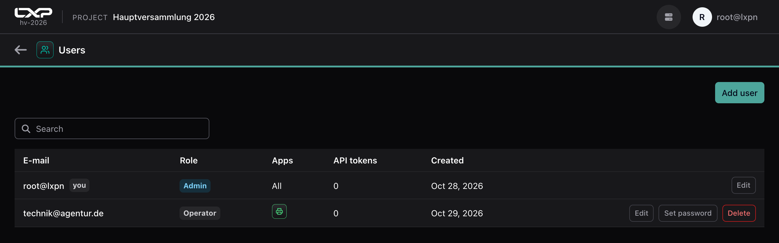Edit the root@lxpn user
Viewport: 779px width, 243px height.
click(x=743, y=185)
